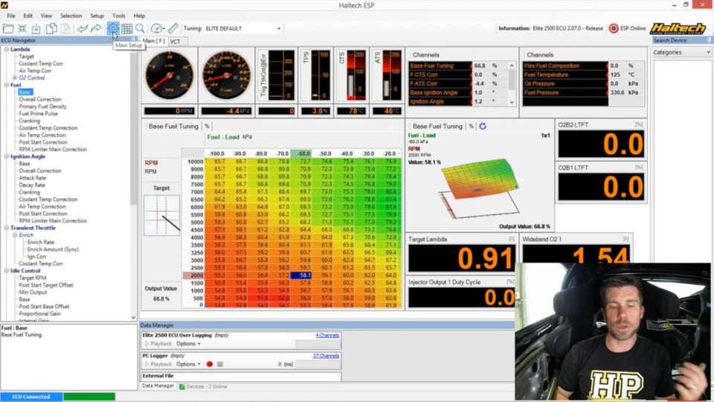714x402 pixels.
Task: Open Main Setup gear icon
Action: tap(112, 29)
